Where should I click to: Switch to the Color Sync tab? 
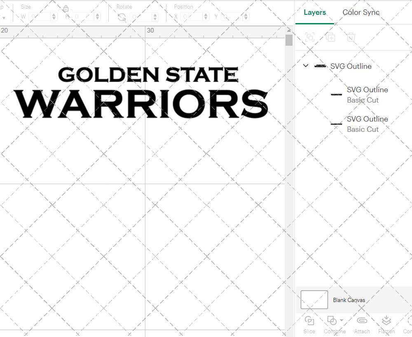click(361, 12)
